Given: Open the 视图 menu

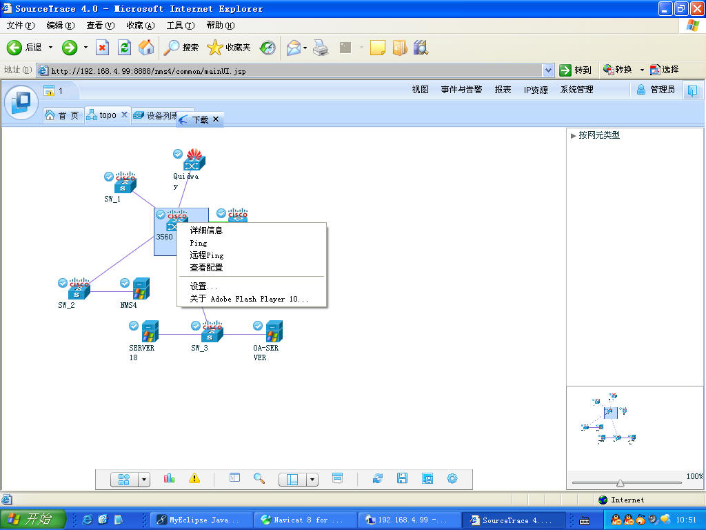Looking at the screenshot, I should pos(420,90).
